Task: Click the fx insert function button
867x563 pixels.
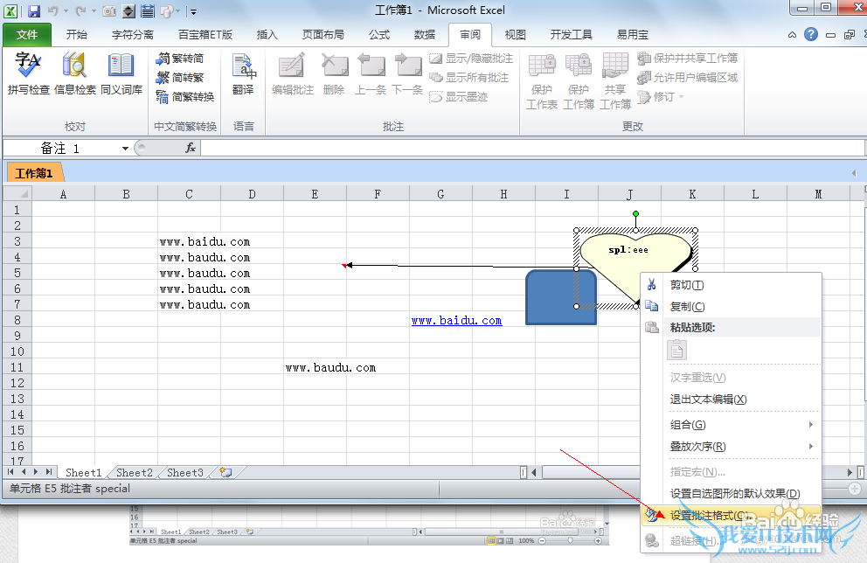Action: point(191,148)
